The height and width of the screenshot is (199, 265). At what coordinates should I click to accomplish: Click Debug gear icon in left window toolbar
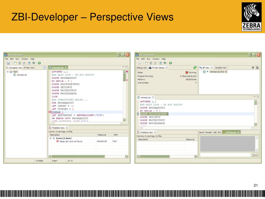point(34,63)
